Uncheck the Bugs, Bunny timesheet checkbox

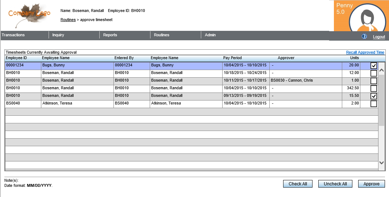point(373,66)
